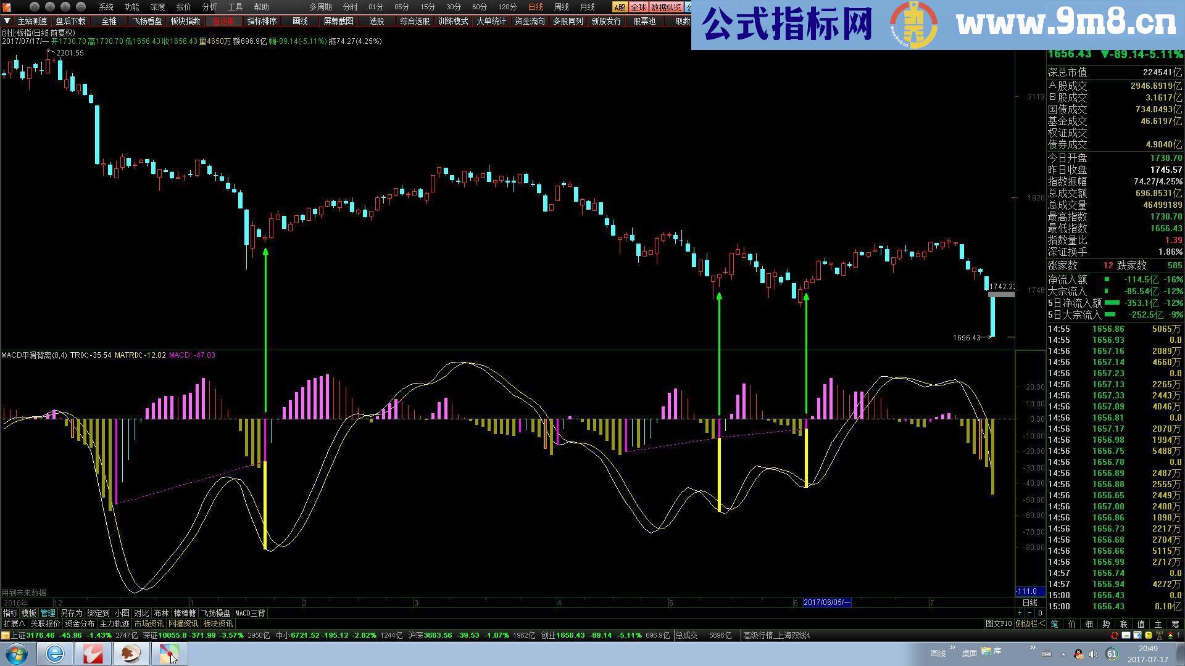Image resolution: width=1185 pixels, height=666 pixels.
Task: Open the toolbar dropdown triangle before 主站测速
Action: [6, 20]
